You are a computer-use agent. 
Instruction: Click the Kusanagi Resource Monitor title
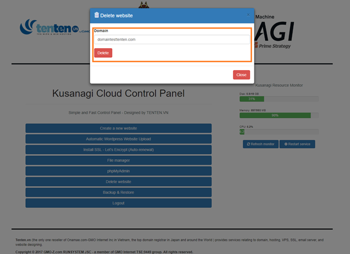tap(279, 85)
